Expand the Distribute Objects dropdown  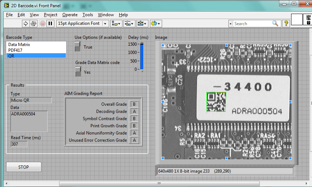click(129, 23)
